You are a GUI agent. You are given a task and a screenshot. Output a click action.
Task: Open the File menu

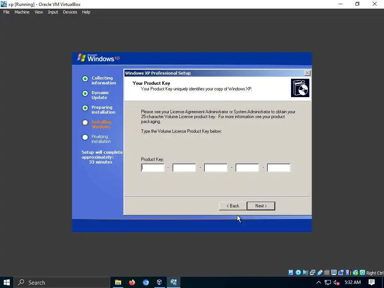(6, 12)
